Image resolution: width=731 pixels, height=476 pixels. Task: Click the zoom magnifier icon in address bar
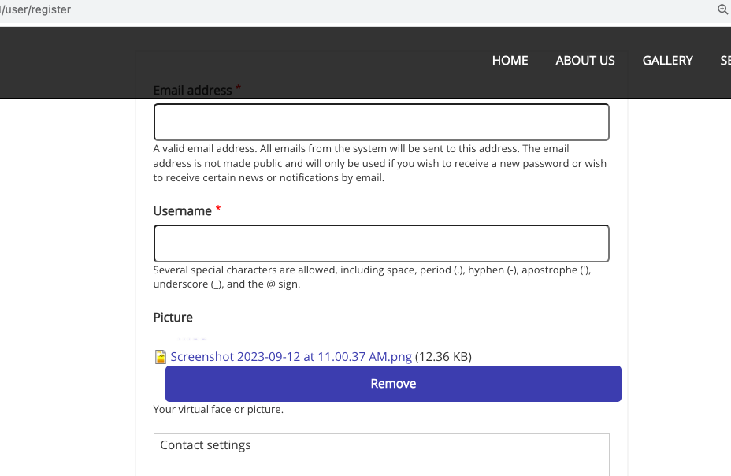722,9
